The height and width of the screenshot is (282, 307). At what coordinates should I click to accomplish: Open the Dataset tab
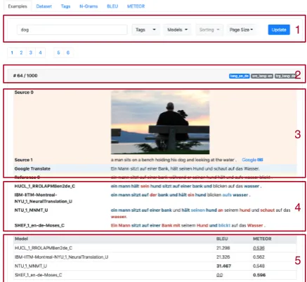[x=44, y=6]
